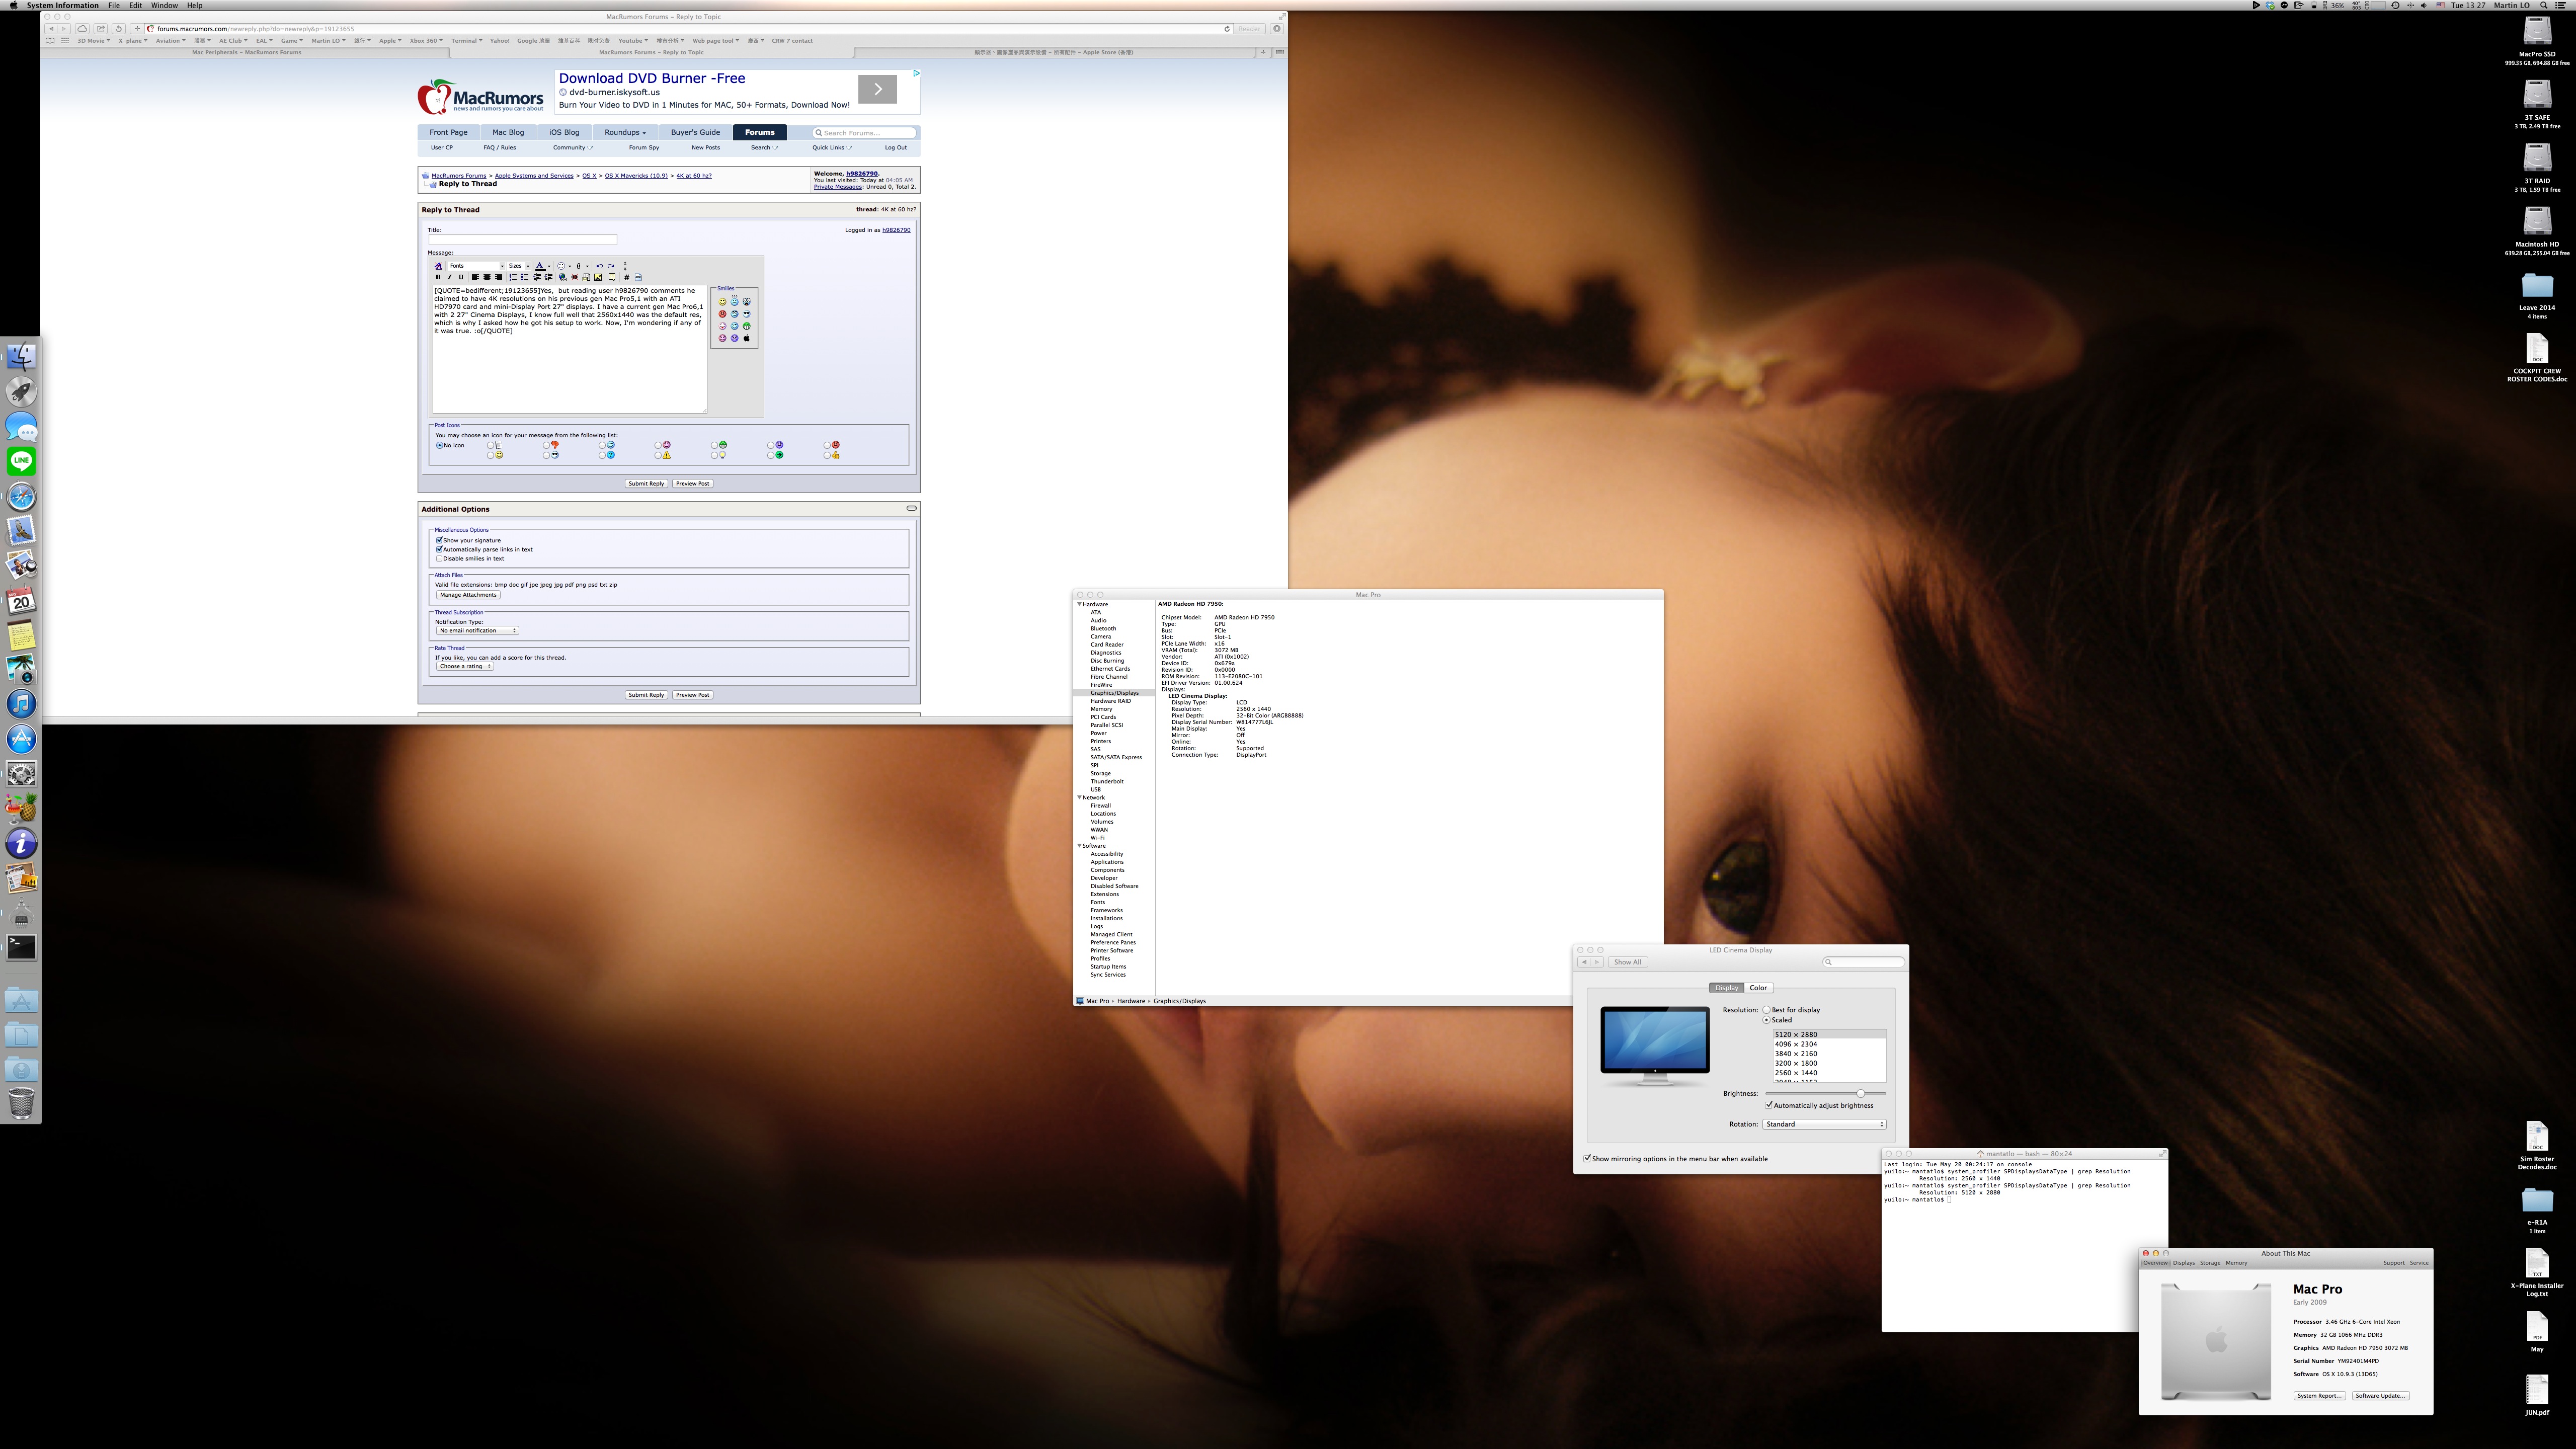Collapse Network section in System Information

(x=1079, y=797)
